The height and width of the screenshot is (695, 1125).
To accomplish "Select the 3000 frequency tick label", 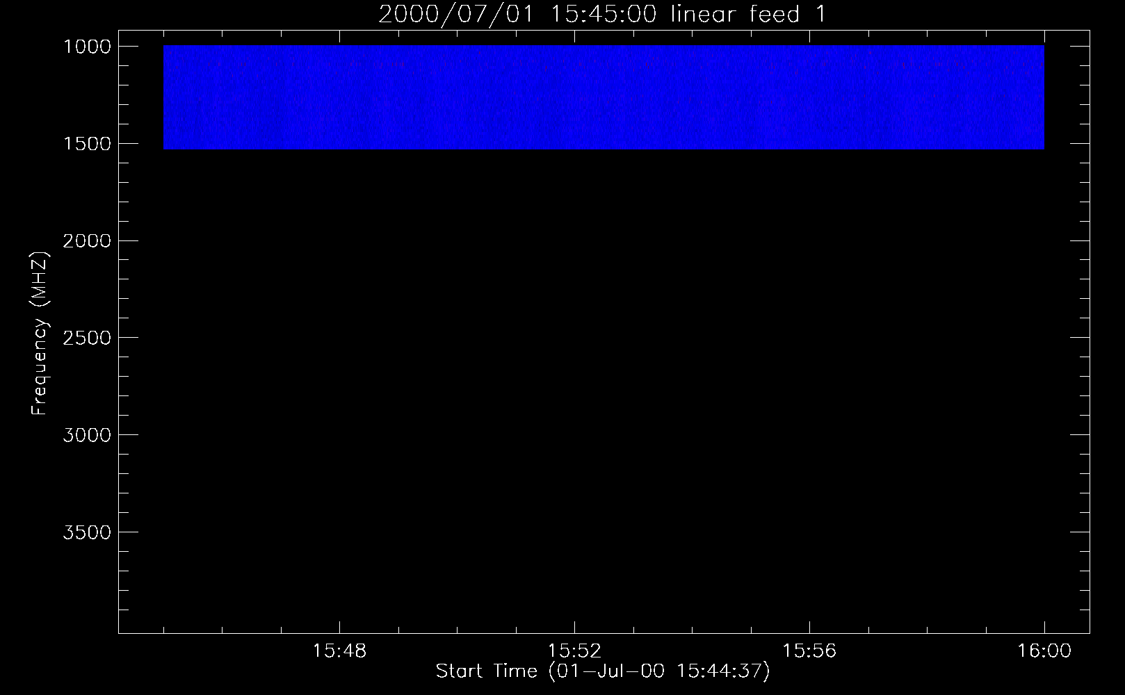I will click(87, 435).
